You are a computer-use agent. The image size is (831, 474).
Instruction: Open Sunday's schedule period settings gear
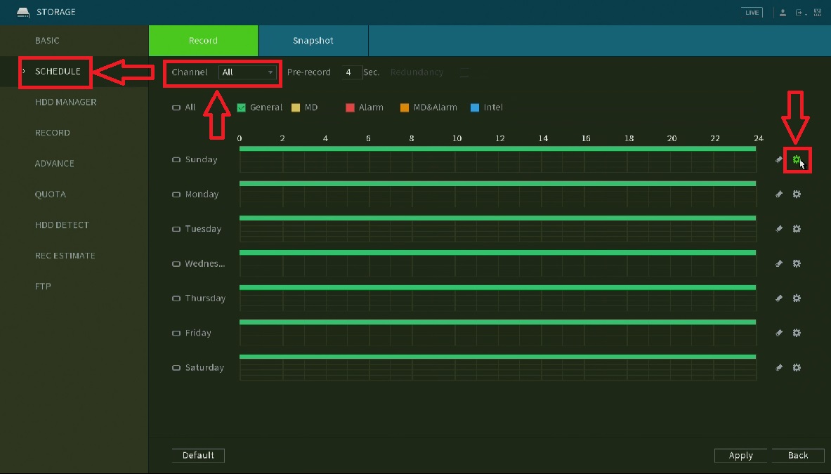pos(797,159)
